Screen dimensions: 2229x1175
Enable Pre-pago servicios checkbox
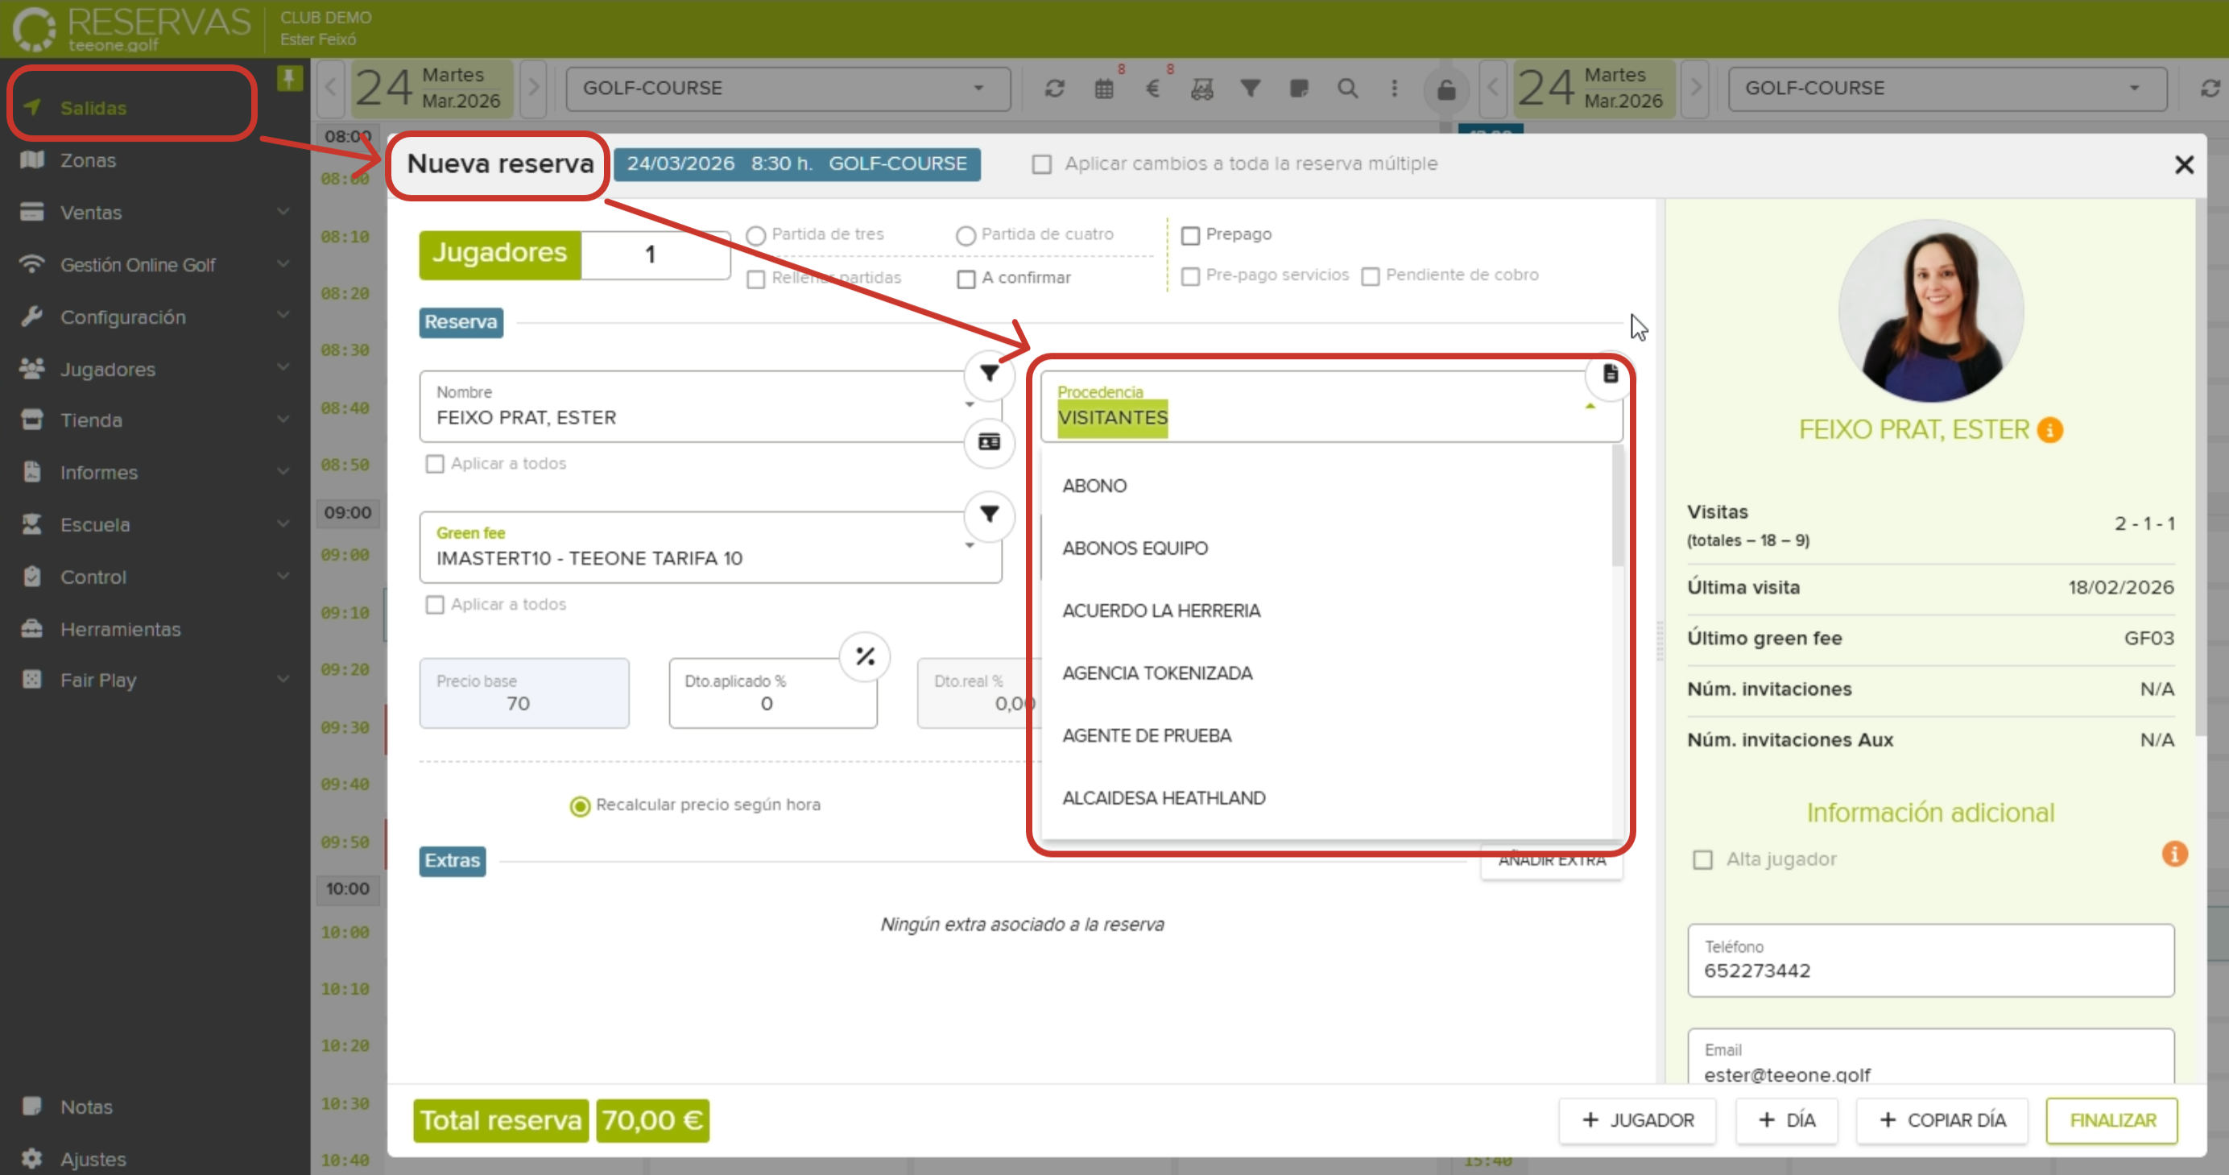click(1191, 276)
